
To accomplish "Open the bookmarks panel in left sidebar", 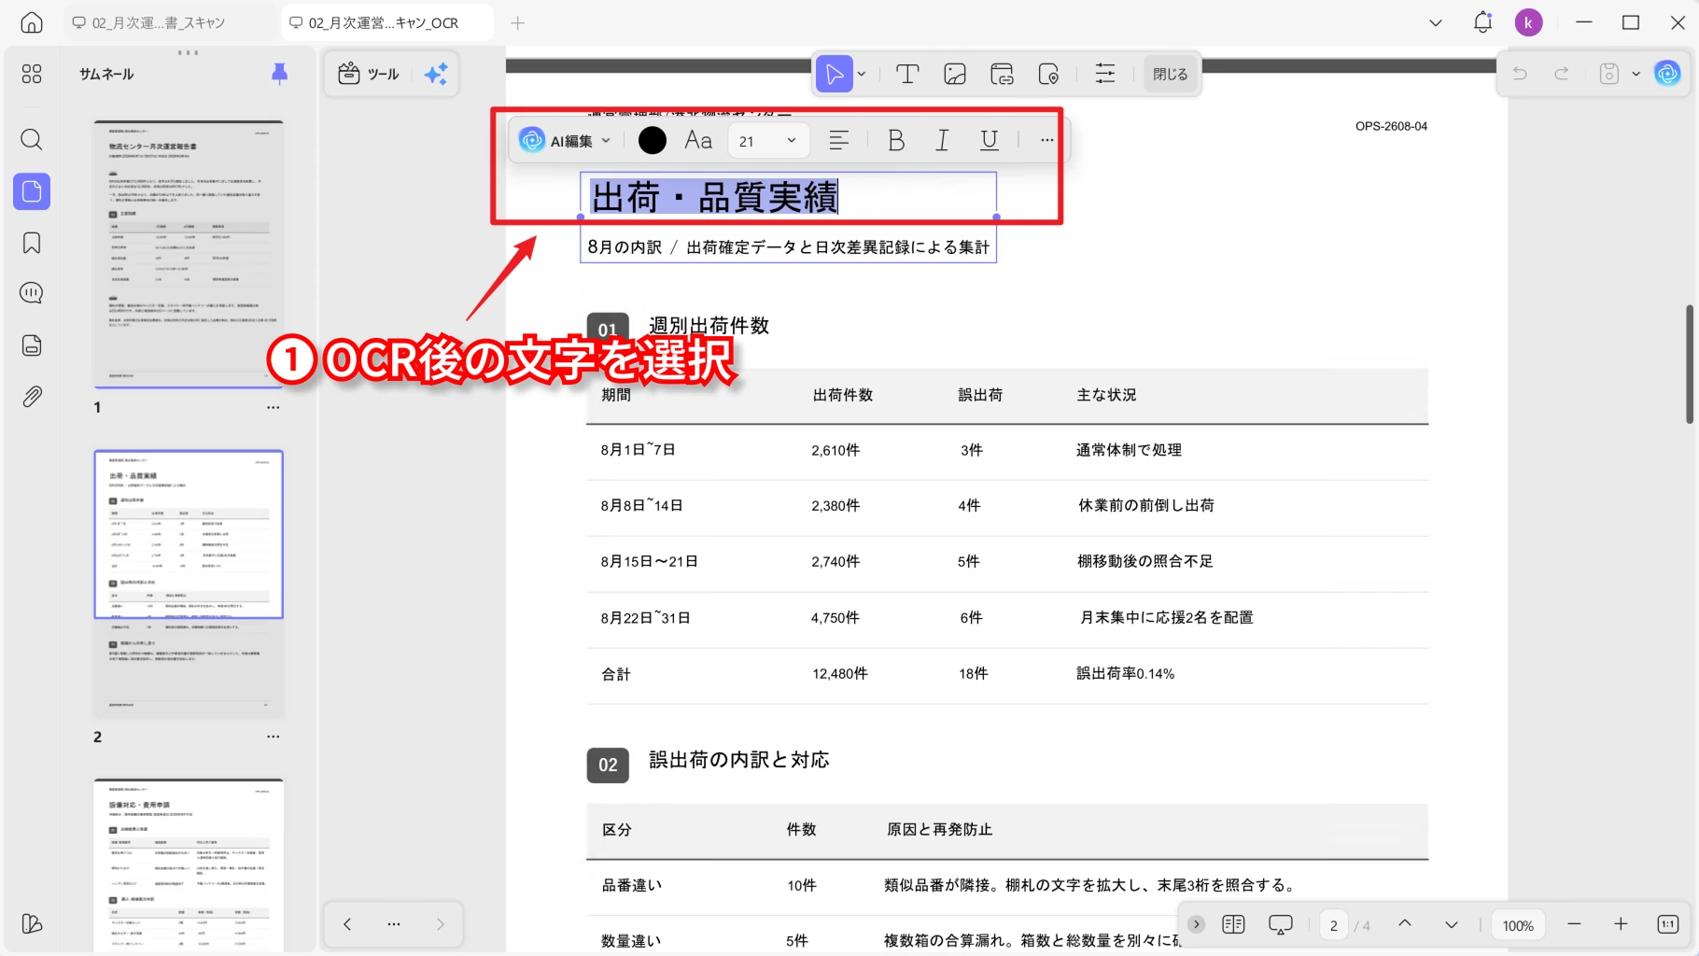I will [32, 244].
